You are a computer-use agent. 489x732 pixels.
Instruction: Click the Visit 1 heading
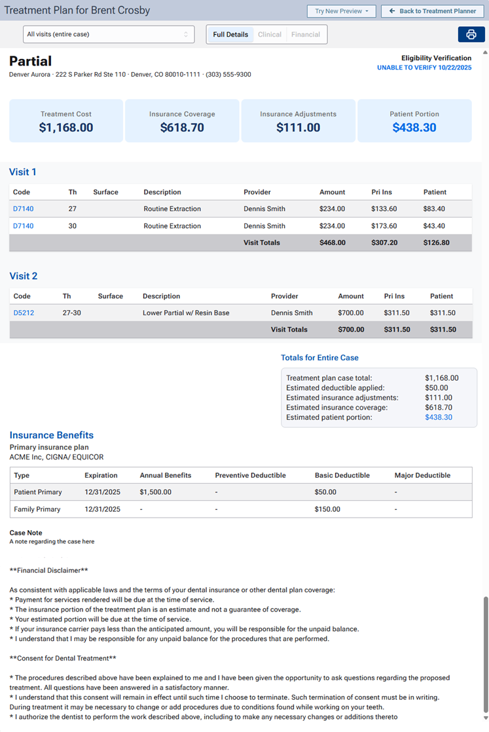23,172
